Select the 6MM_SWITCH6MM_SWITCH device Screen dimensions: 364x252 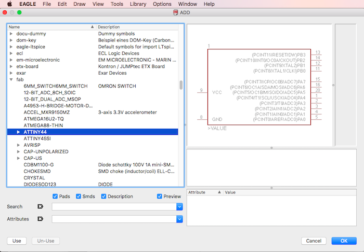56,86
